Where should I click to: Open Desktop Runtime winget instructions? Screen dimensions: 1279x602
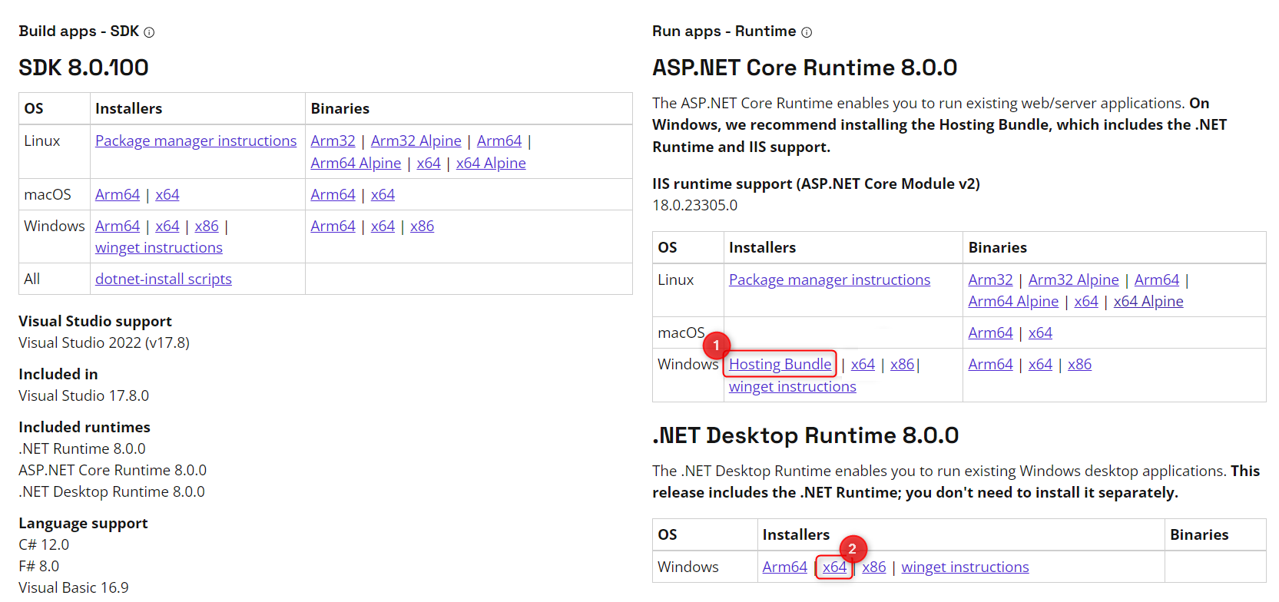tap(965, 567)
